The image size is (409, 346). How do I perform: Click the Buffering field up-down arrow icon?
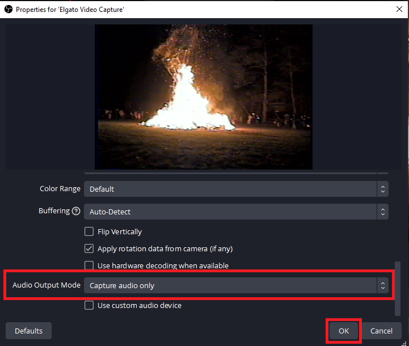pos(383,212)
